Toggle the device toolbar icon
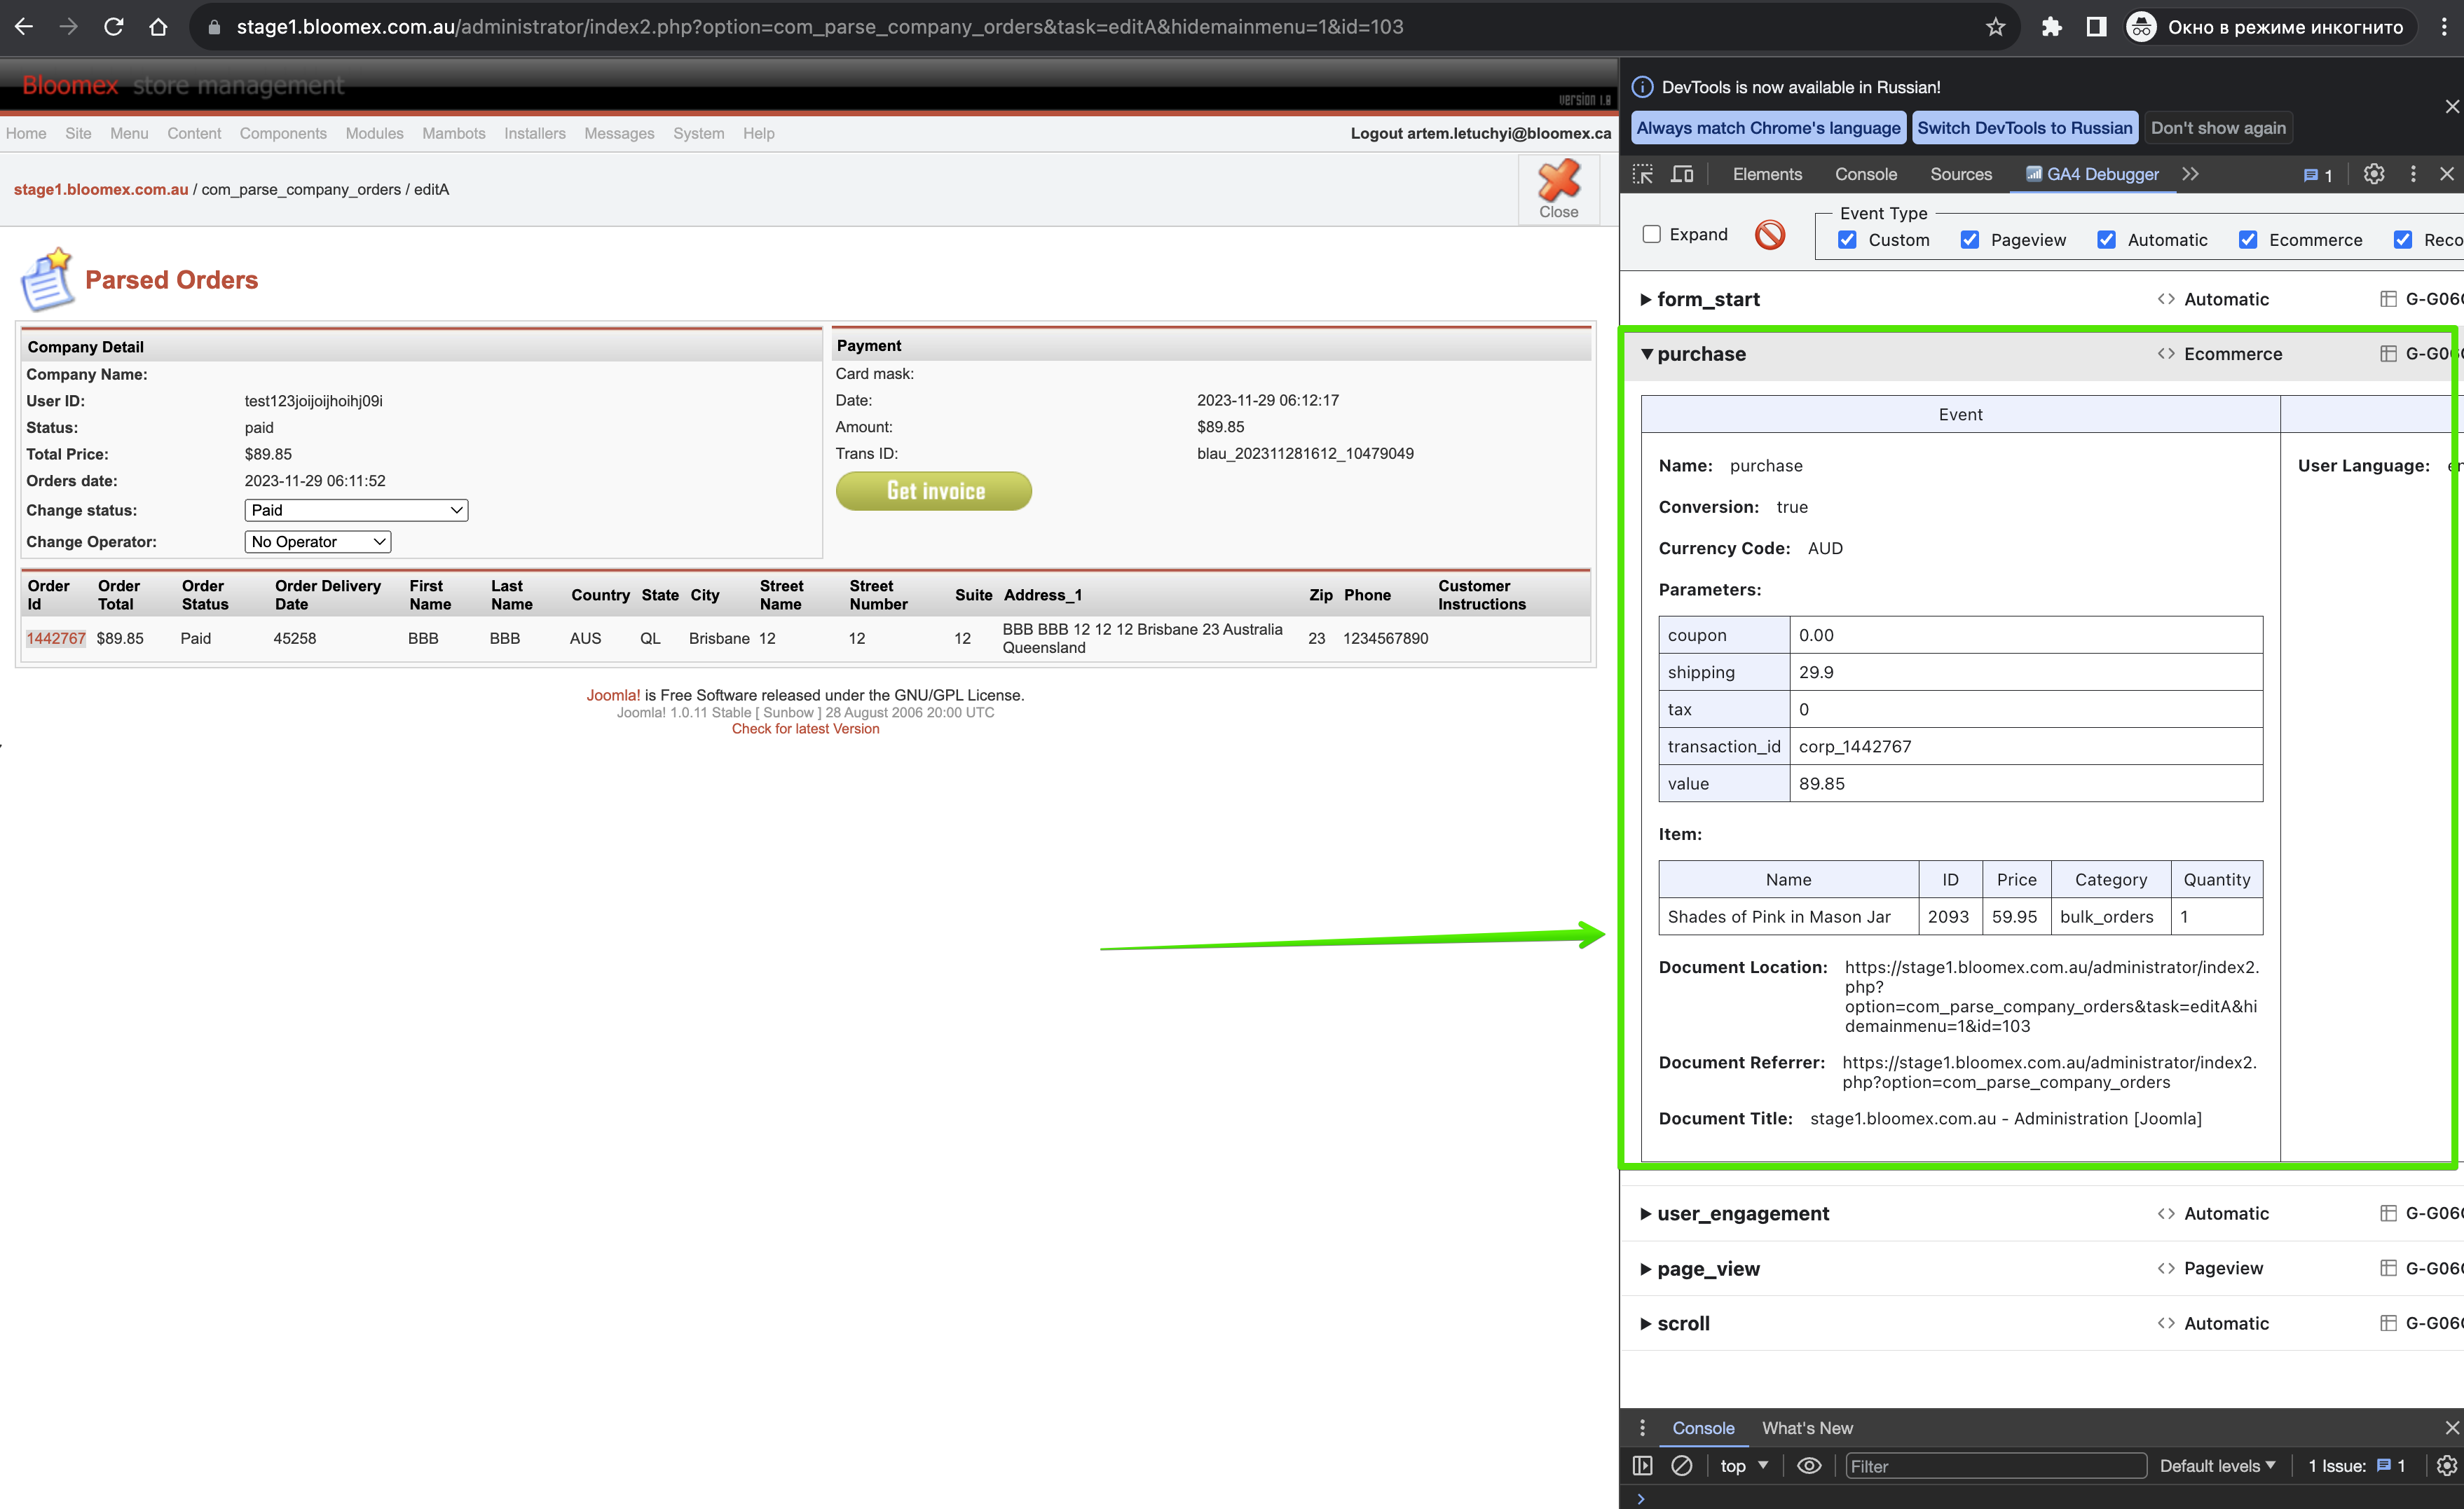This screenshot has width=2464, height=1509. [1682, 174]
